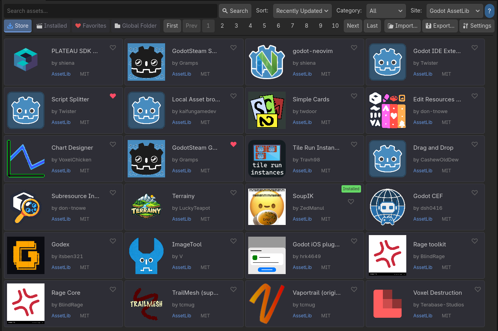Open the Subresource In... magnifier icon
The width and height of the screenshot is (498, 331).
pos(26,207)
